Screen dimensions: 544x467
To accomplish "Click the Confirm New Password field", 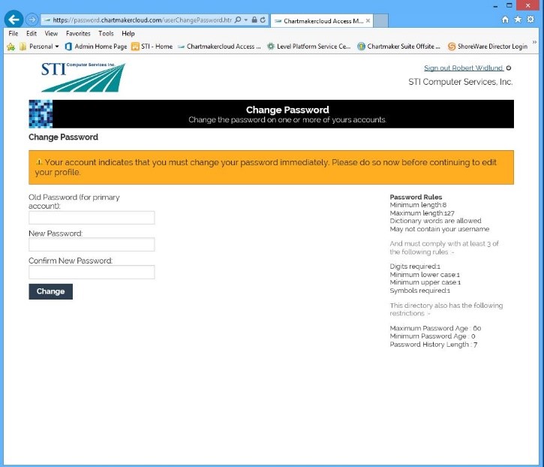I will [x=92, y=272].
